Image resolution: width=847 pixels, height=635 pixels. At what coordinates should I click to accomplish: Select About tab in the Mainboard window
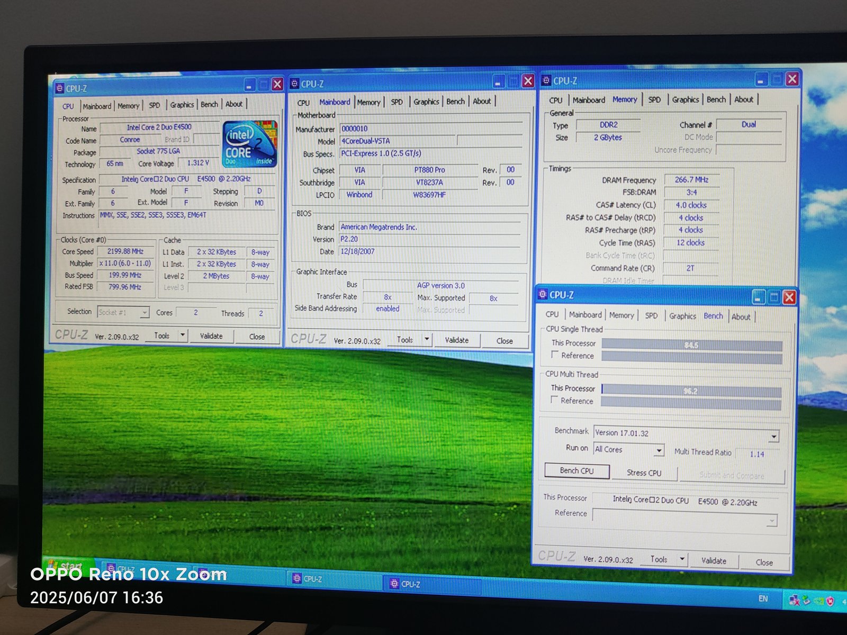(x=482, y=101)
